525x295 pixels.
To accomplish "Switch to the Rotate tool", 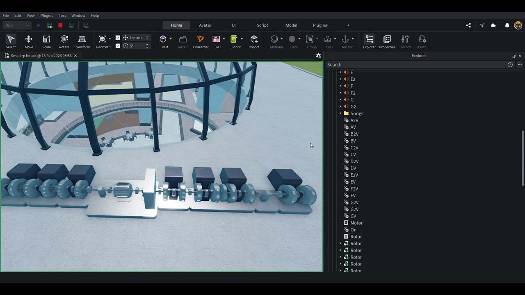I will pos(64,41).
